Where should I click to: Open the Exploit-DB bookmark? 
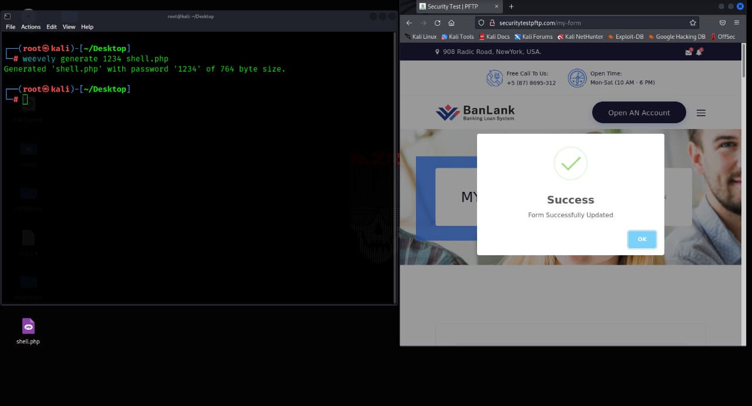point(626,36)
